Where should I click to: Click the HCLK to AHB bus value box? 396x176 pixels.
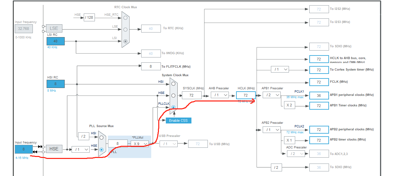click(319, 59)
